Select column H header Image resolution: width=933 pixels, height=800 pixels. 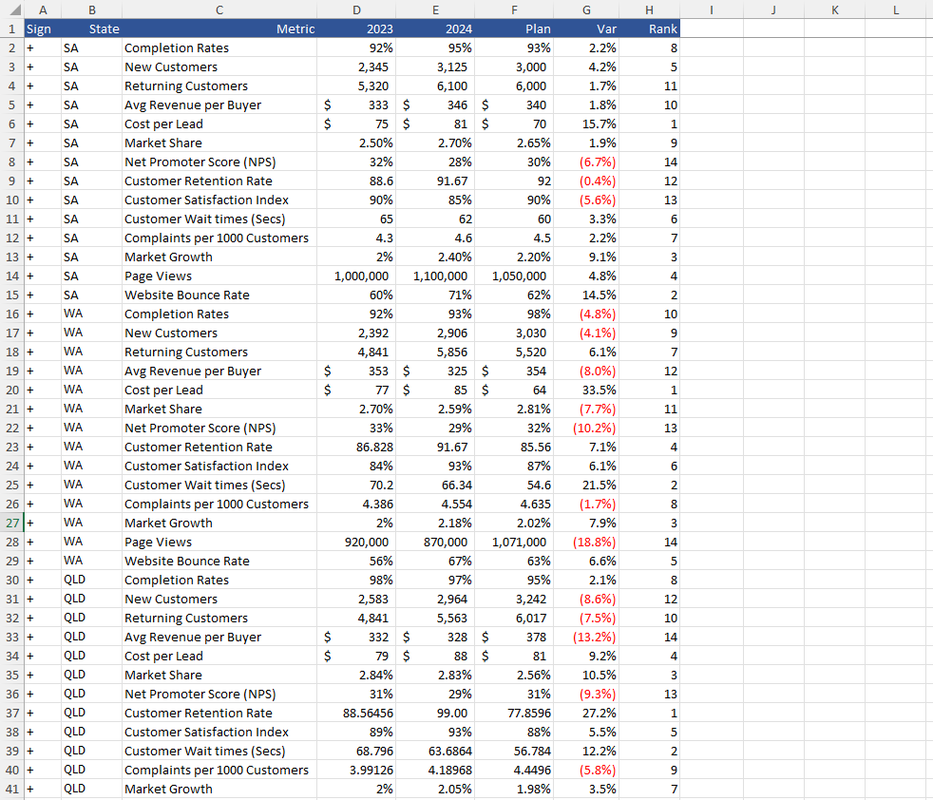point(649,10)
